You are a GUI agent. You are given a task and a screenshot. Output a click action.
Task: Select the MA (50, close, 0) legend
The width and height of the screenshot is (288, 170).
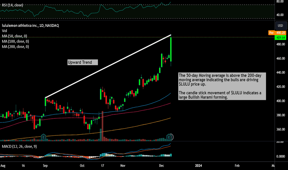pos(15,36)
